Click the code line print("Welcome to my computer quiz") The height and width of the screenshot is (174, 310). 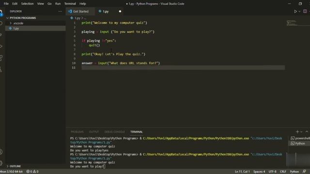[114, 23]
